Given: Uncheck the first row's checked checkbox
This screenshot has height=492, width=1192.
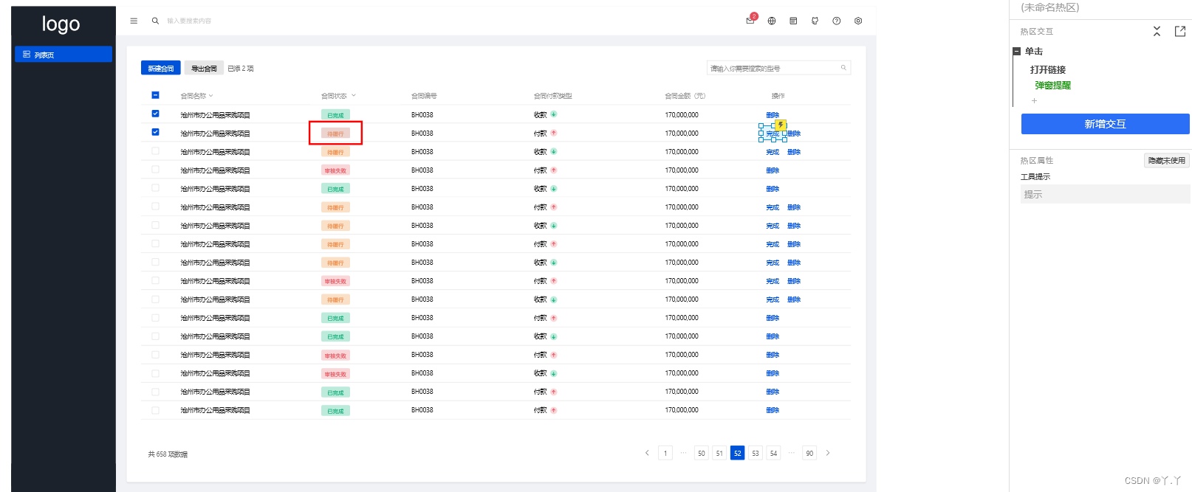Looking at the screenshot, I should click(x=155, y=114).
